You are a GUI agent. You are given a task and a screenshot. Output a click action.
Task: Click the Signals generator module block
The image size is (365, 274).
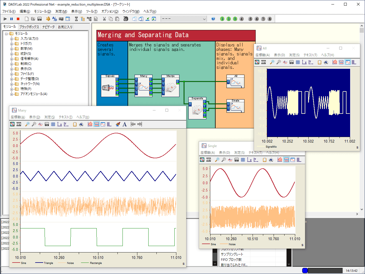click(110, 86)
